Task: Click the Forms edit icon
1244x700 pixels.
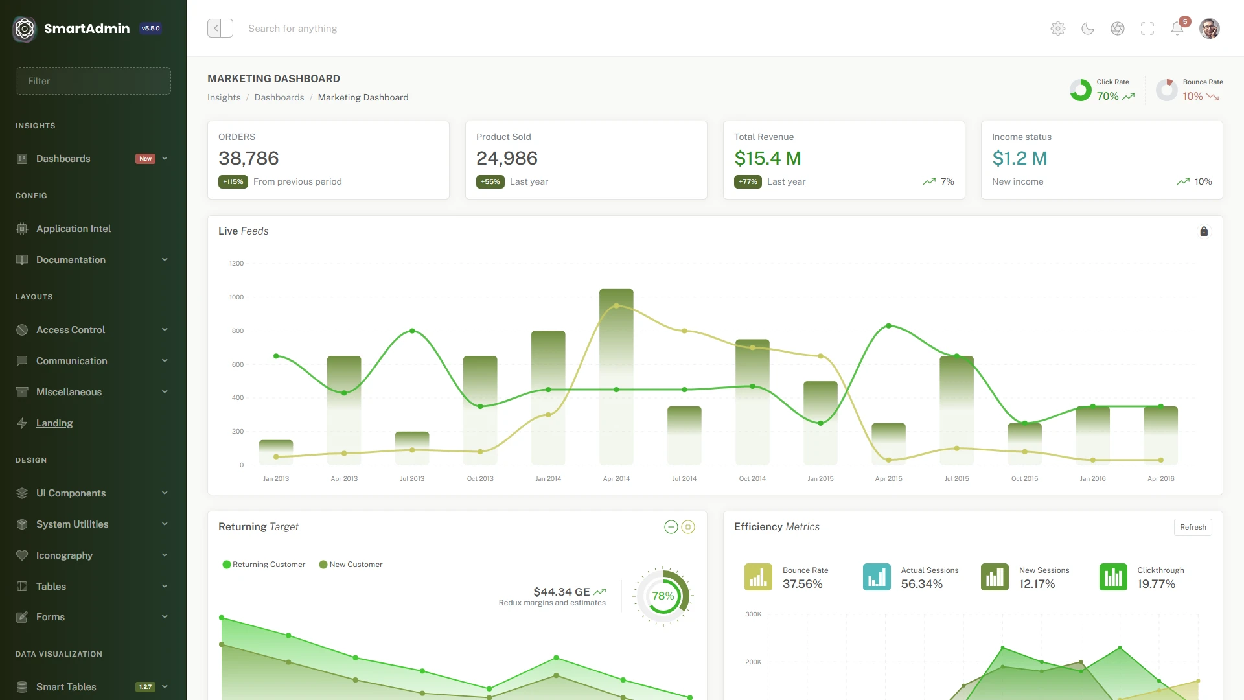Action: [22, 617]
